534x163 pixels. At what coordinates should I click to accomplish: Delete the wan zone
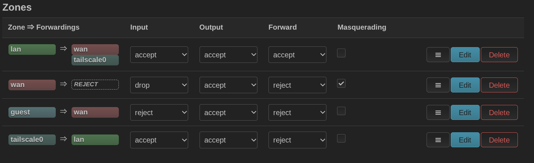(x=499, y=85)
